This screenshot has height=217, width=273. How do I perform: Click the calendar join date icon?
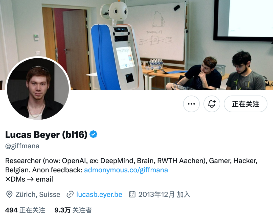132,194
